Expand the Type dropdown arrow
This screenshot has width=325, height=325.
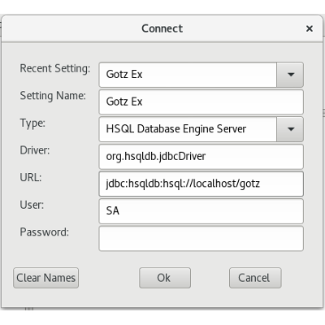point(290,129)
